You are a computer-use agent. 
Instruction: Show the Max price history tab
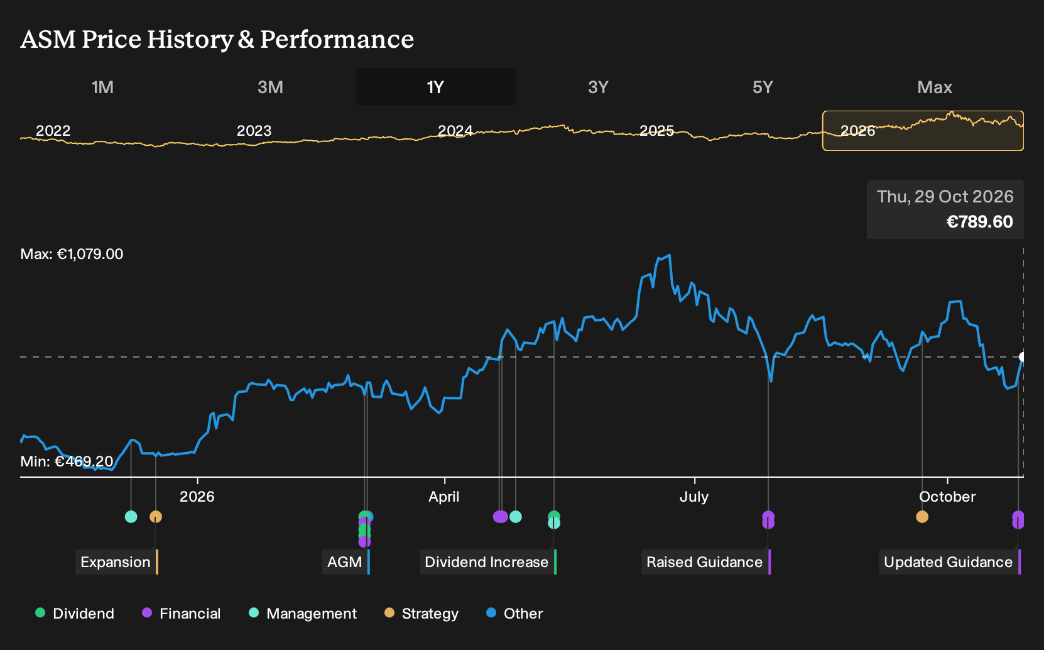(x=935, y=87)
